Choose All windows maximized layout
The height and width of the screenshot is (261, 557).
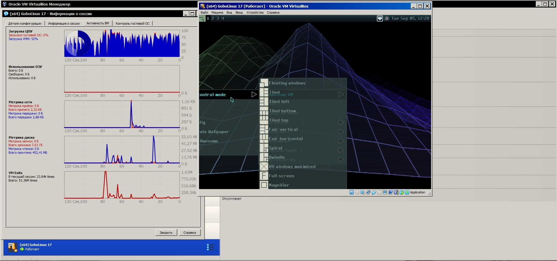click(x=292, y=166)
